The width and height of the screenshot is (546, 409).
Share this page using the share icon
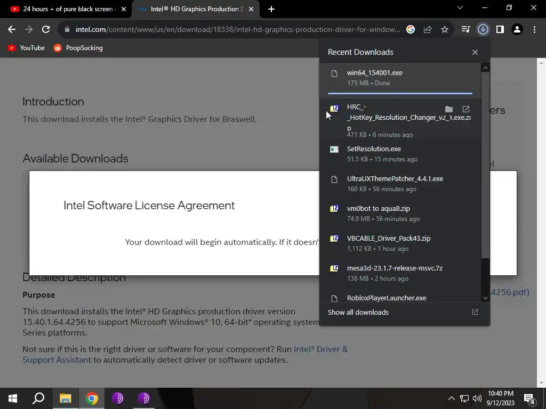[428, 30]
